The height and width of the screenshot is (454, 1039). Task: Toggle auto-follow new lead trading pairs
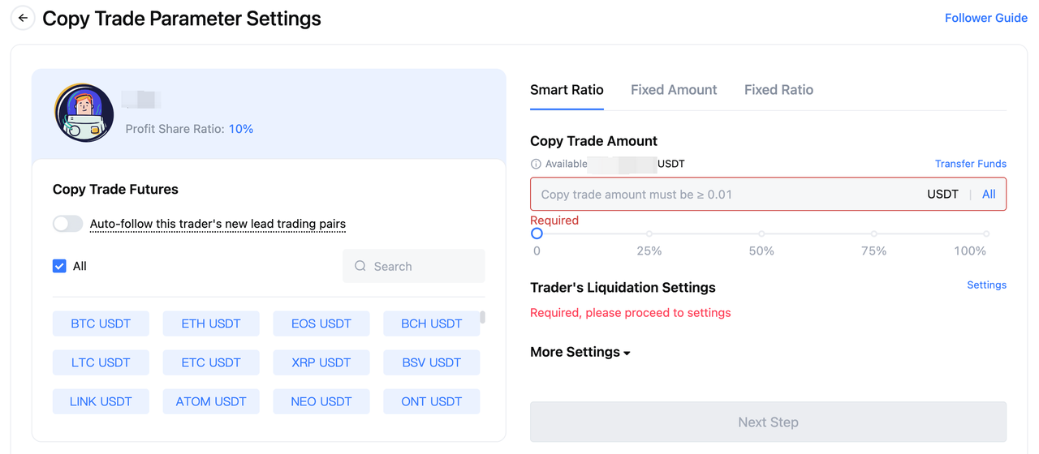68,224
